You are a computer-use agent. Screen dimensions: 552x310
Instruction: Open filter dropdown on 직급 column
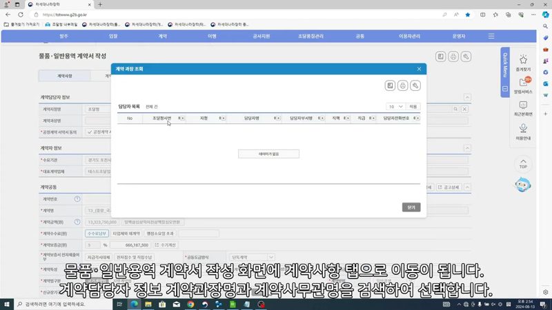point(373,118)
